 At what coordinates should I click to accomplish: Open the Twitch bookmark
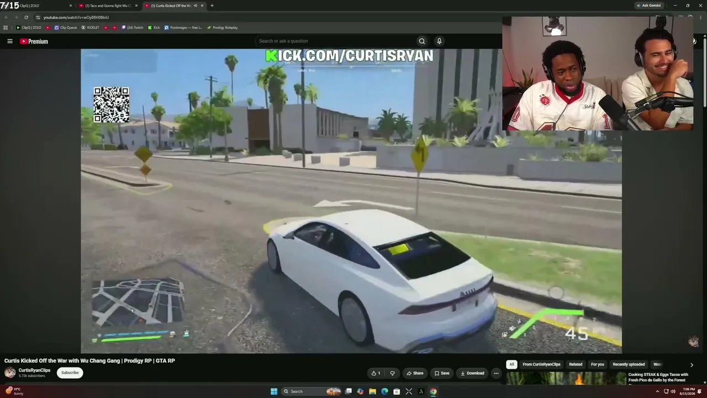pyautogui.click(x=132, y=28)
